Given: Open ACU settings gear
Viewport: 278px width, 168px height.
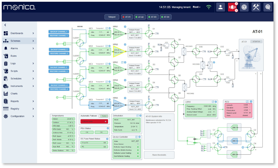Looking at the screenshot, I should tap(251, 101).
